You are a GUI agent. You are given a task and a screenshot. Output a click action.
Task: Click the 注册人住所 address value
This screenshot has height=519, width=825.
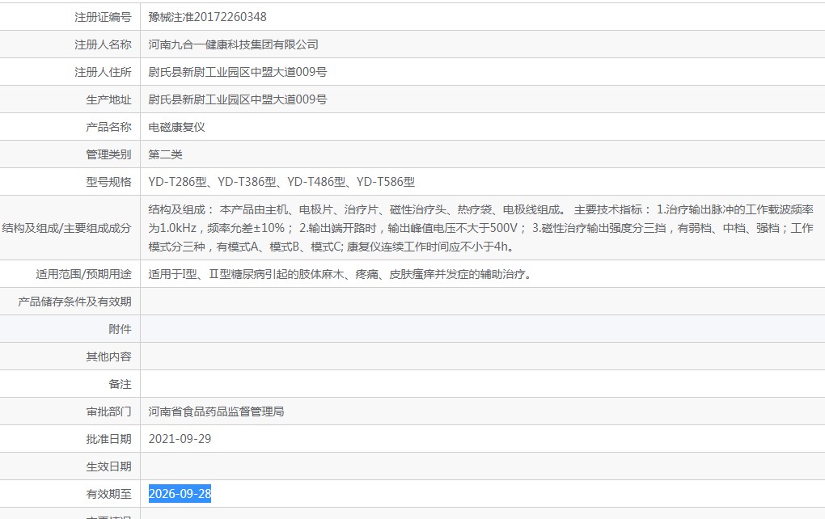click(238, 72)
